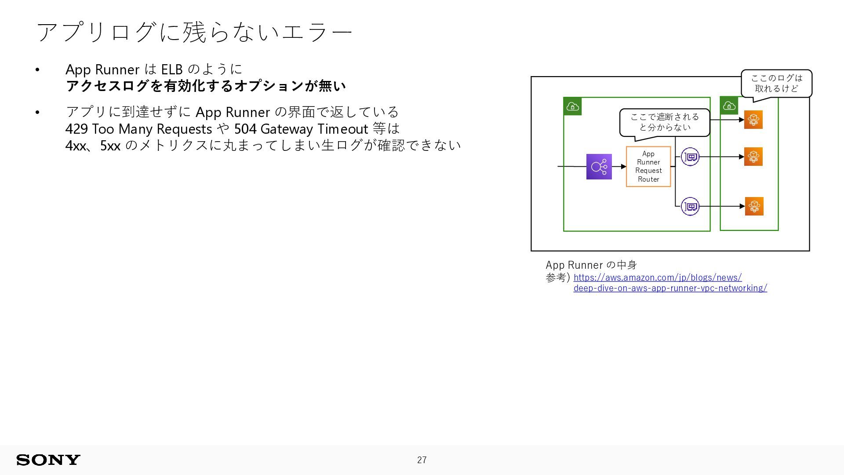The image size is (844, 475).
Task: Click the middle orange container icon
Action: [753, 157]
